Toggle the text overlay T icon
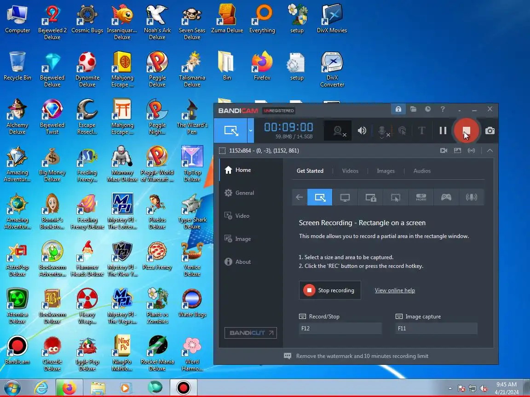This screenshot has width=530, height=397. coord(421,130)
